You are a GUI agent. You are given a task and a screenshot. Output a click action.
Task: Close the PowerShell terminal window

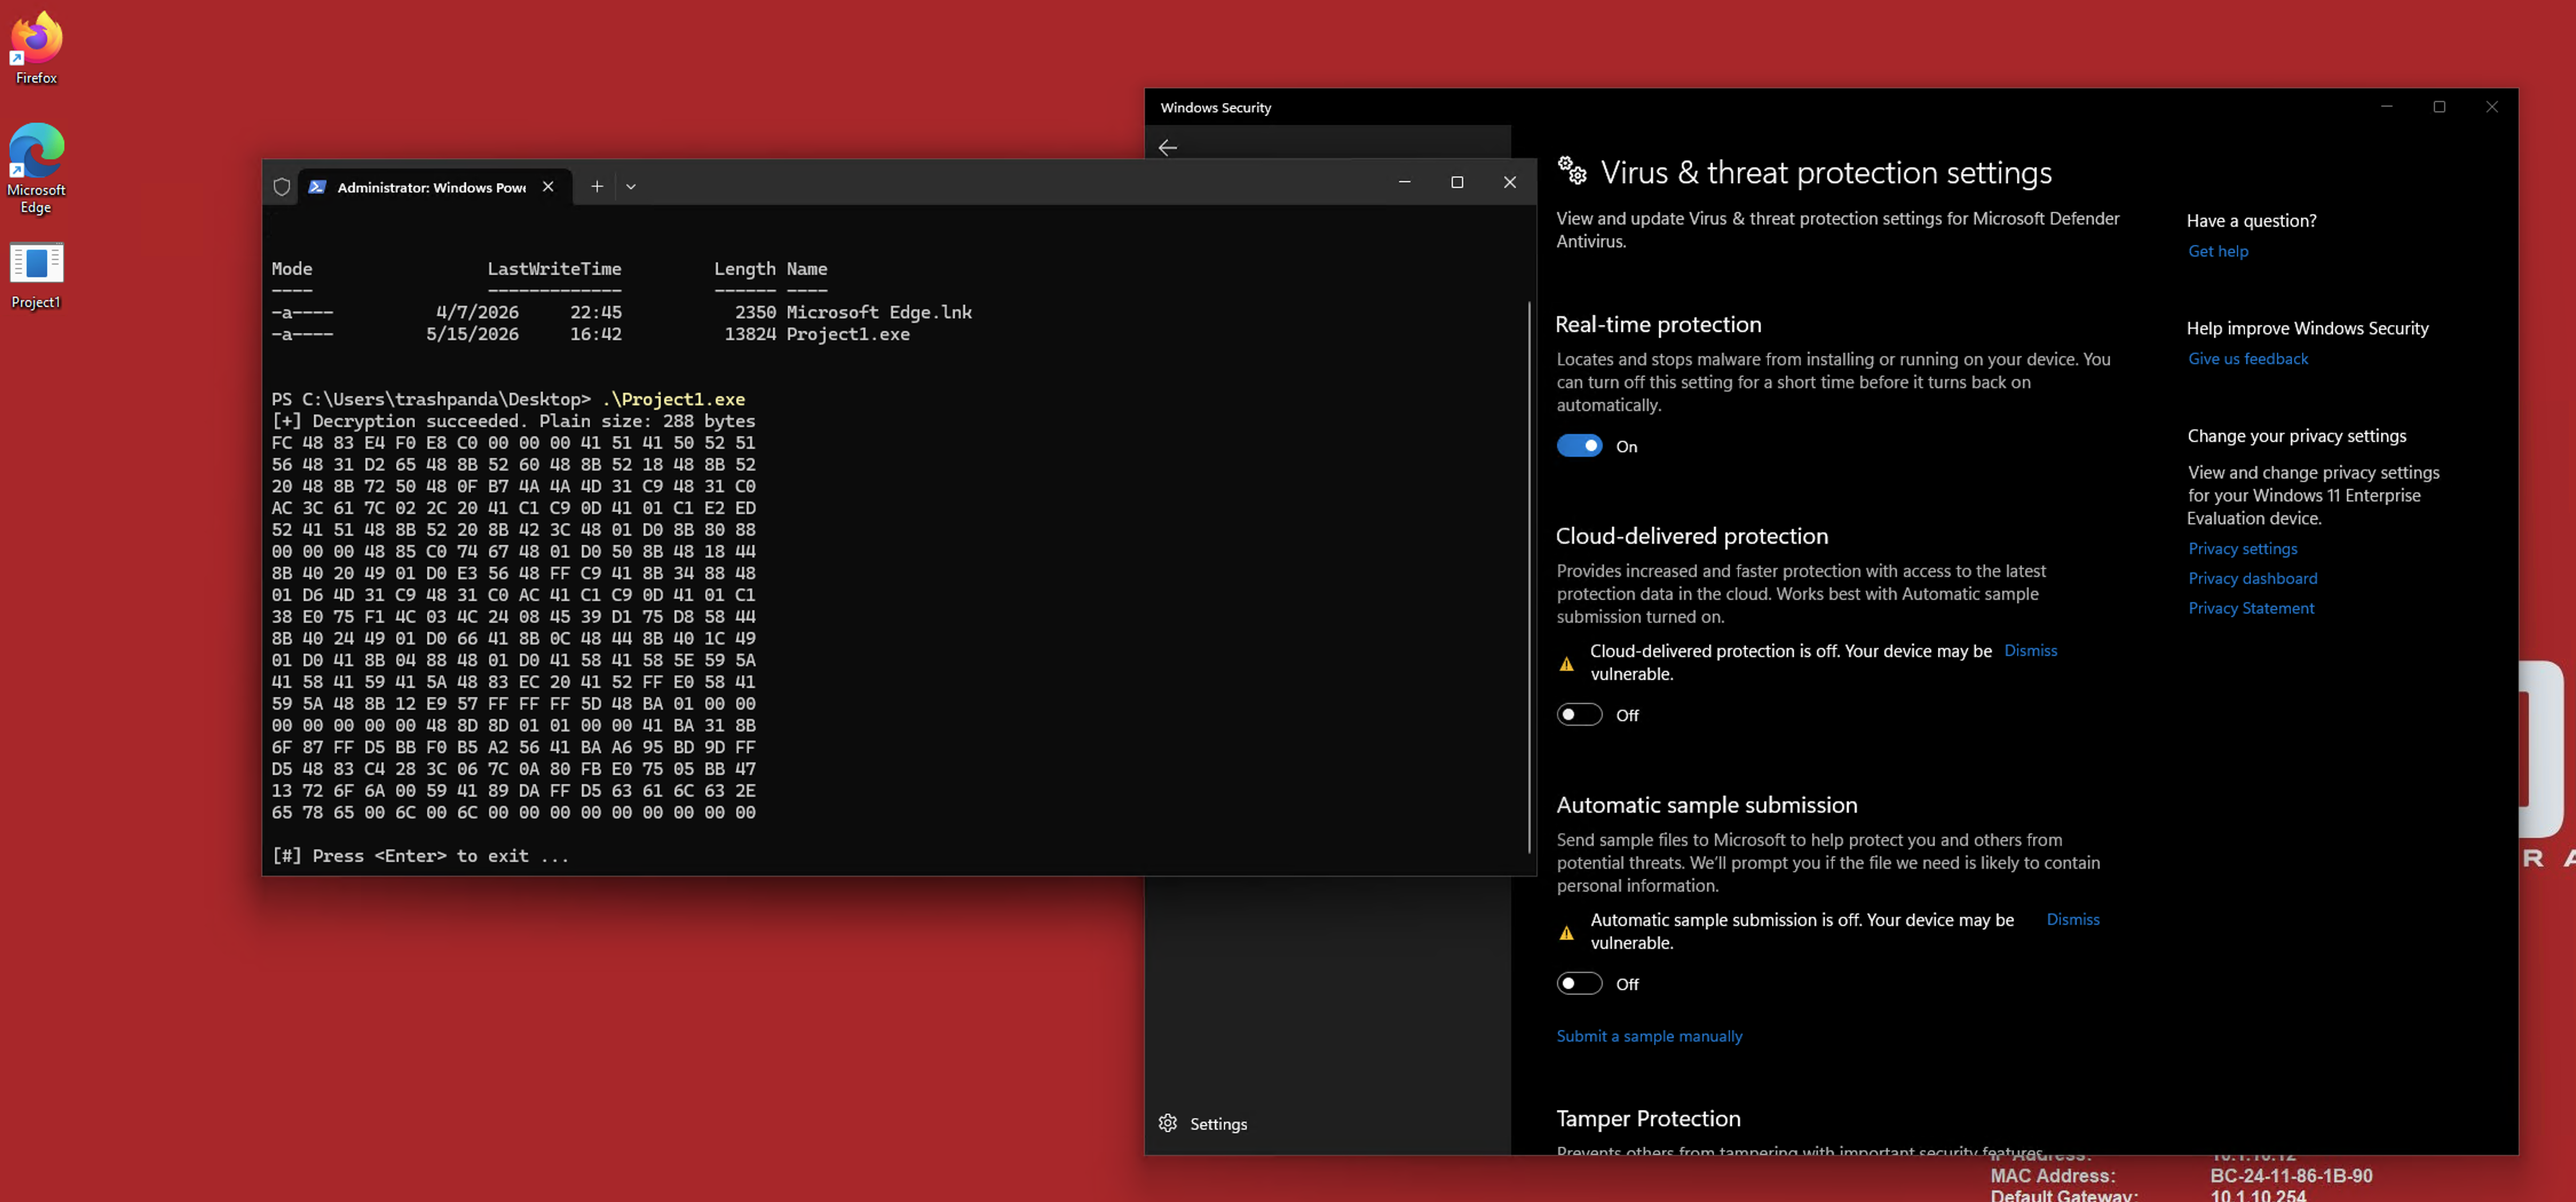tap(1510, 182)
